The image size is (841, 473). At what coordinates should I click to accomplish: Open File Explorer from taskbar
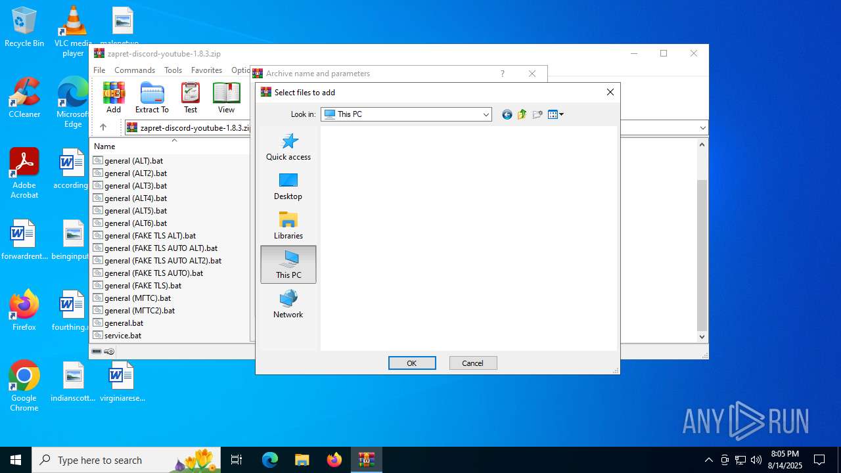(x=302, y=460)
